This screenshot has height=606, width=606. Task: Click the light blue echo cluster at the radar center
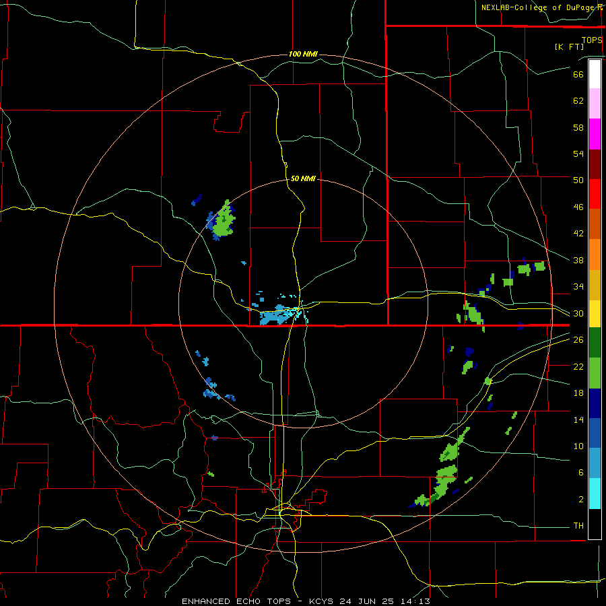tap(279, 315)
